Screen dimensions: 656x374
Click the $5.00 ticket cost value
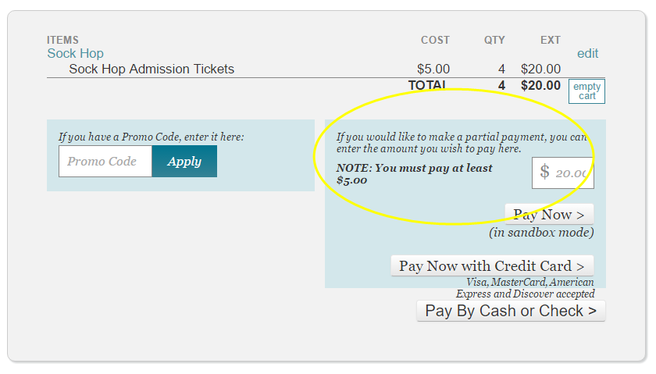[x=433, y=69]
